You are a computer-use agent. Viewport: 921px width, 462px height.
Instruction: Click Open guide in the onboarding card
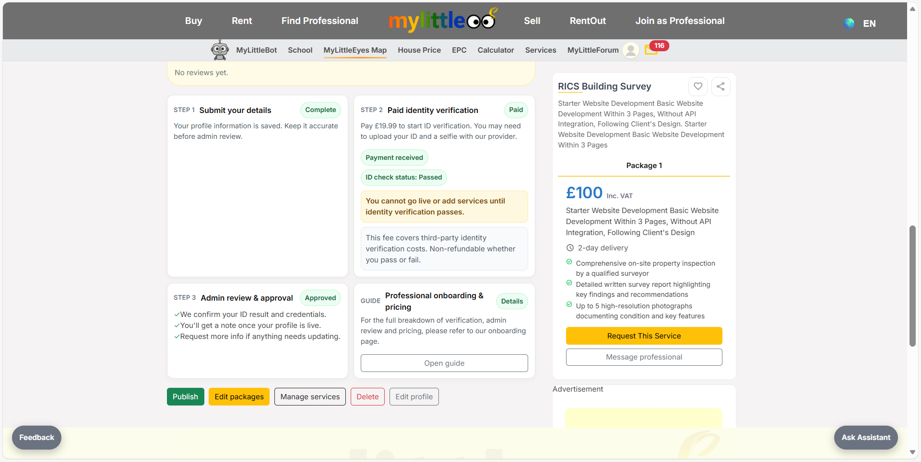point(444,363)
